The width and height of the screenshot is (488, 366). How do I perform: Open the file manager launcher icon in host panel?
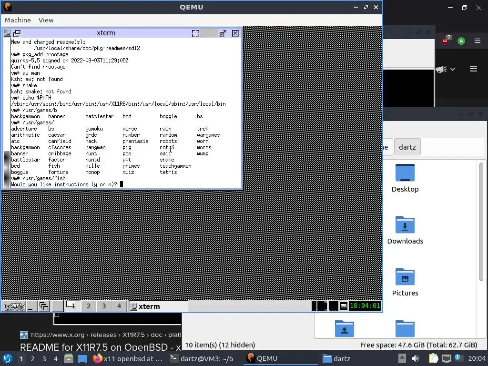tap(69, 358)
